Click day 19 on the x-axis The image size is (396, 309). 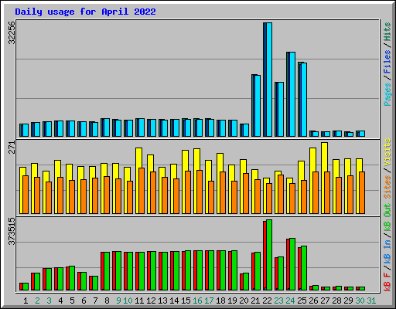tap(232, 301)
